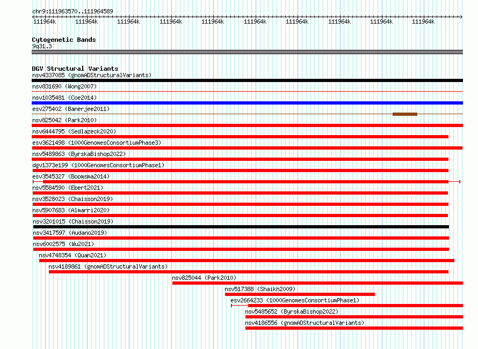Click the nsv825044 (Park2010) label
Viewport: 478px width, 349px height.
coord(204,278)
